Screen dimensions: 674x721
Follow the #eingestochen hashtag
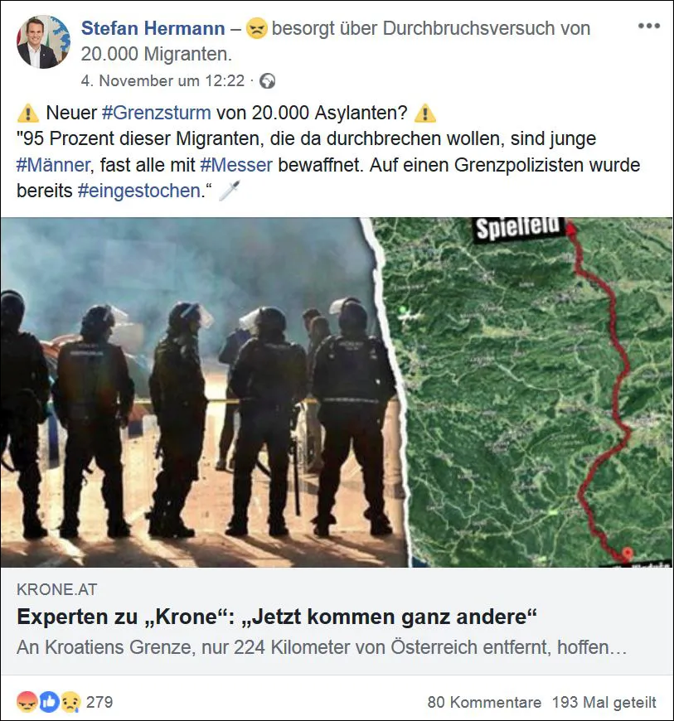pyautogui.click(x=139, y=191)
